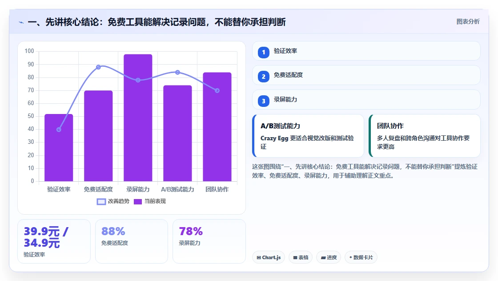Click the lightning icon beside the heading
The width and height of the screenshot is (498, 281).
21,22
